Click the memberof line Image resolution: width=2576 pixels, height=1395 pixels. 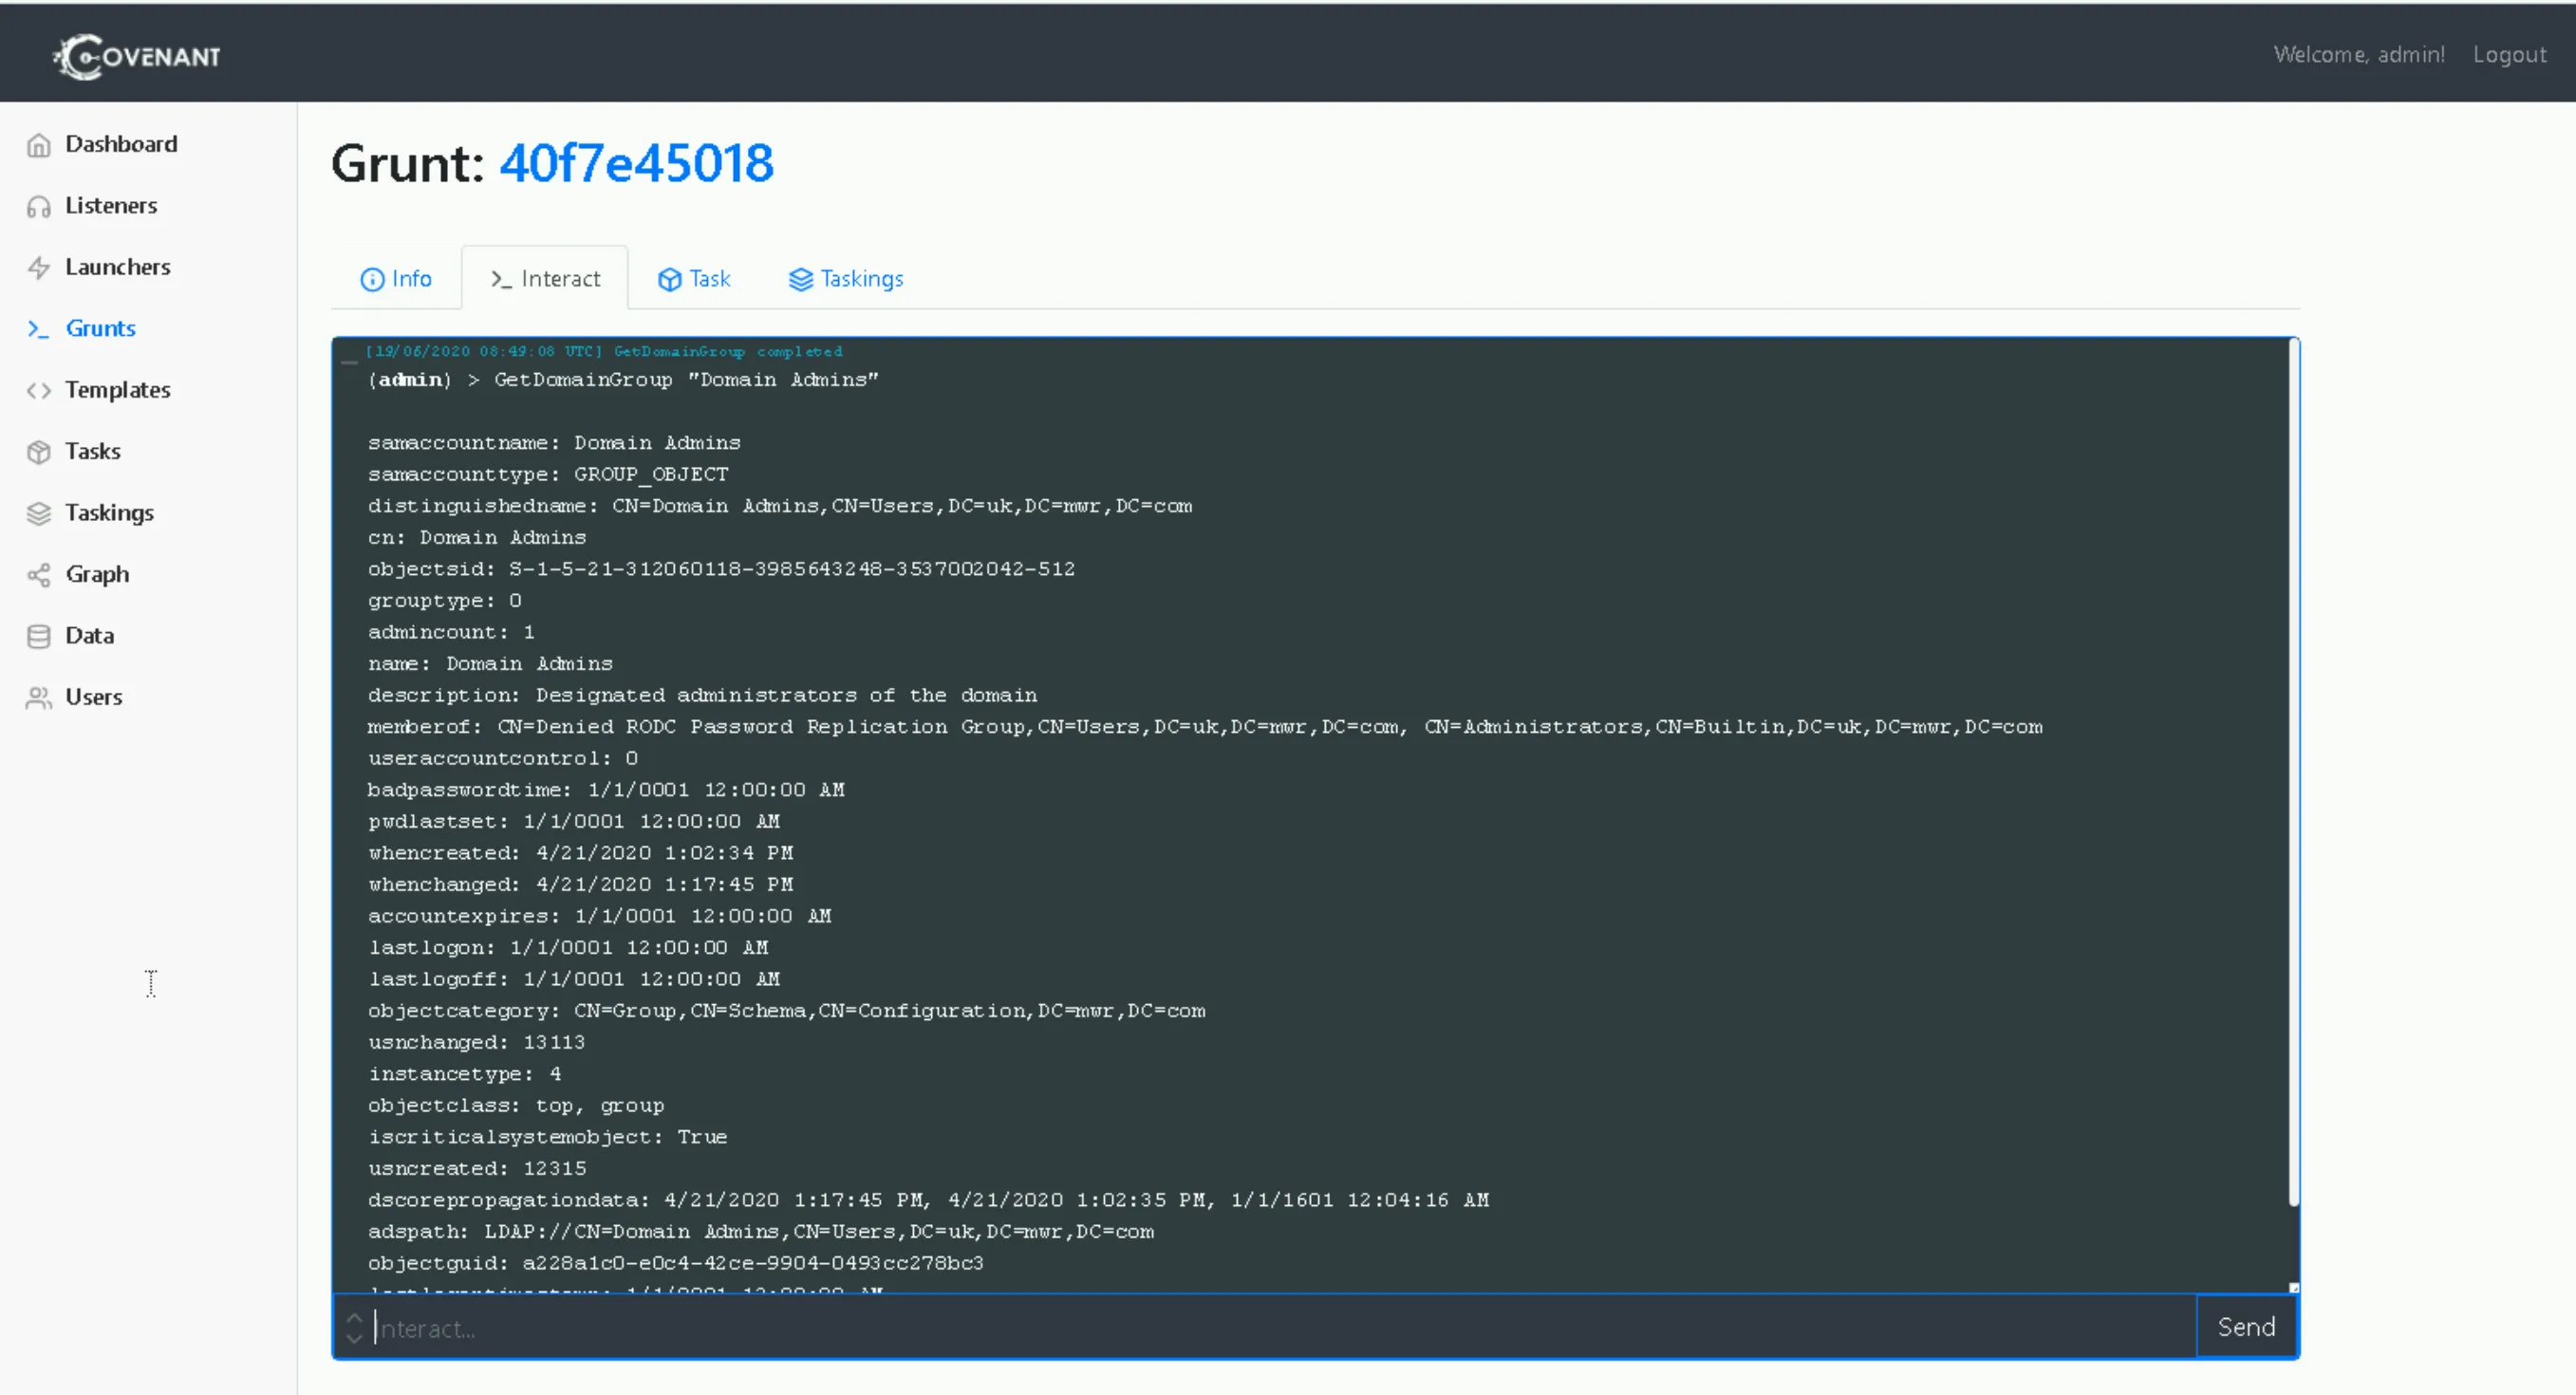tap(1205, 727)
